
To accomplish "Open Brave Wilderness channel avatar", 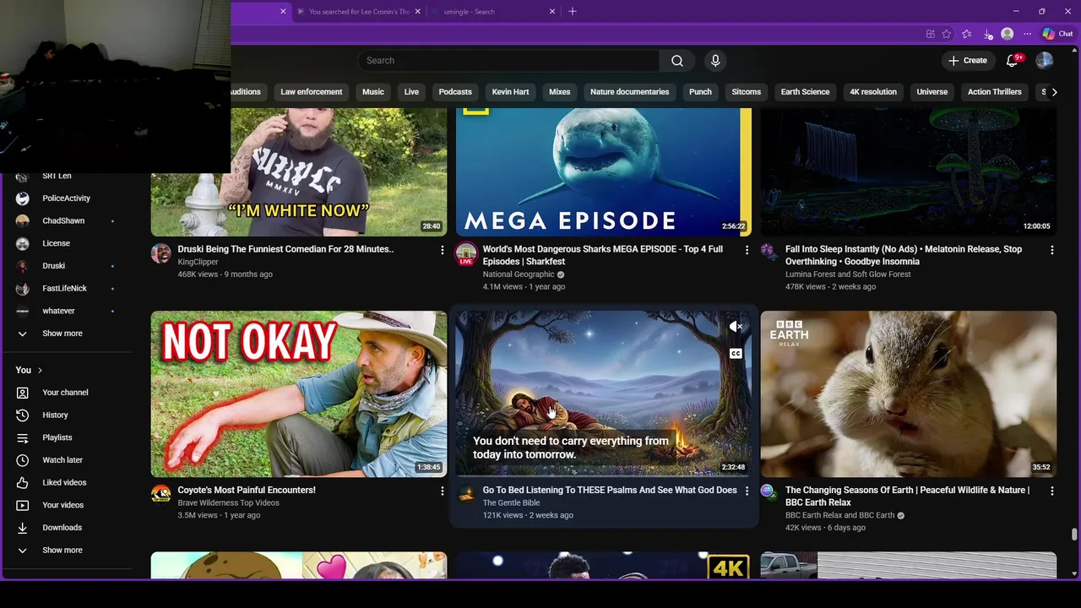I will [160, 494].
